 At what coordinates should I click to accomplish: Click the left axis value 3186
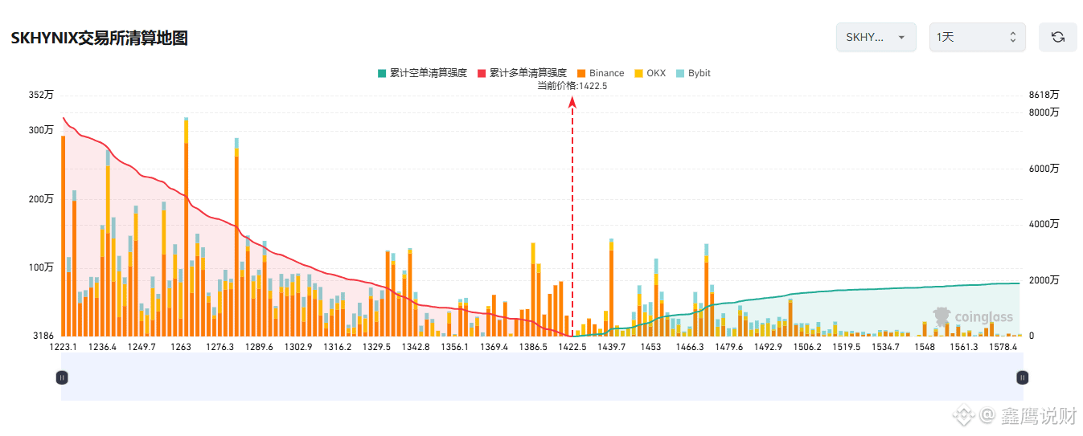[43, 336]
